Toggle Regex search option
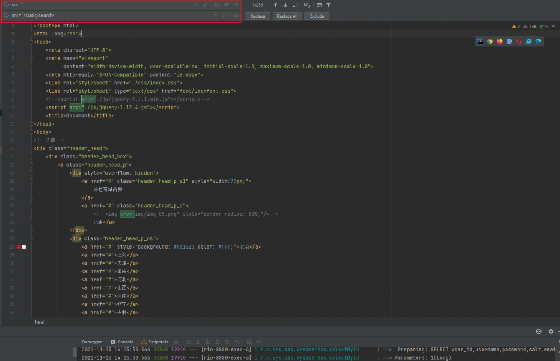The image size is (560, 361). coord(236,5)
